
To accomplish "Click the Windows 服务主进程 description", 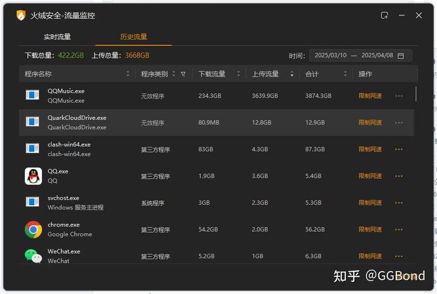I will (76, 208).
